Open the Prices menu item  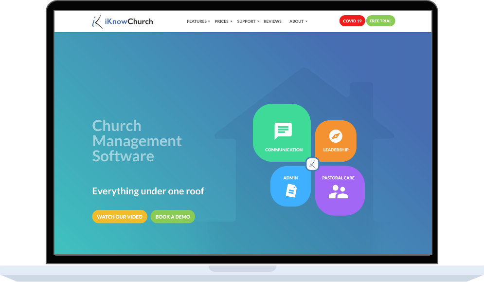[x=222, y=21]
